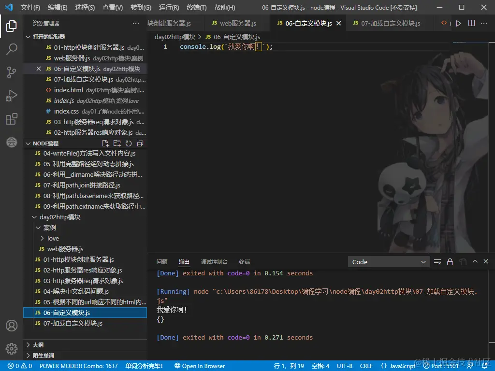Click Collapse Folders icon in NODE编程 header

click(x=140, y=143)
